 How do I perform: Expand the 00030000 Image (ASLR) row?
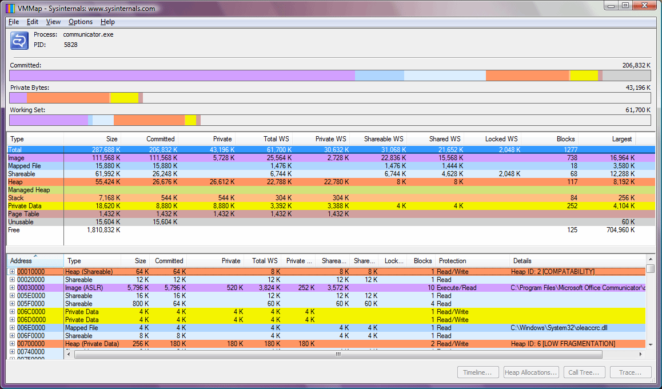[x=13, y=288]
